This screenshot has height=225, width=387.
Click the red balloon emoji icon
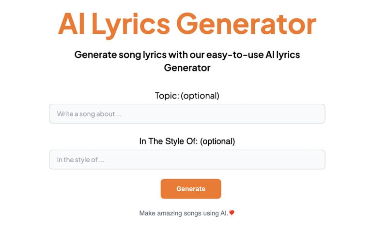point(232,213)
